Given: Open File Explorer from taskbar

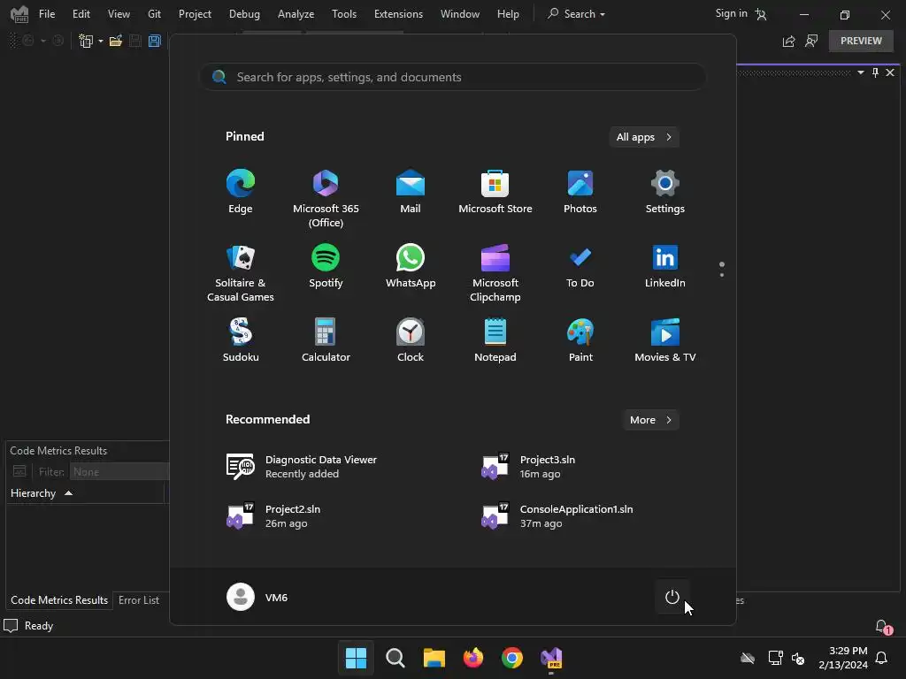Looking at the screenshot, I should click(434, 658).
